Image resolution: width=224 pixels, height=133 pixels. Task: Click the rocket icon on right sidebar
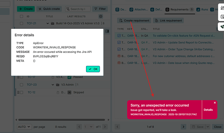pyautogui.click(x=221, y=27)
